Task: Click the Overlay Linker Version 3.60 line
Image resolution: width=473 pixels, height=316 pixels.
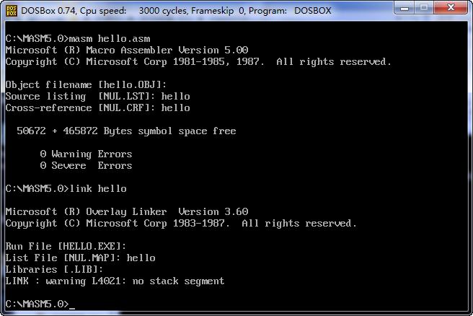Action: tap(126, 211)
